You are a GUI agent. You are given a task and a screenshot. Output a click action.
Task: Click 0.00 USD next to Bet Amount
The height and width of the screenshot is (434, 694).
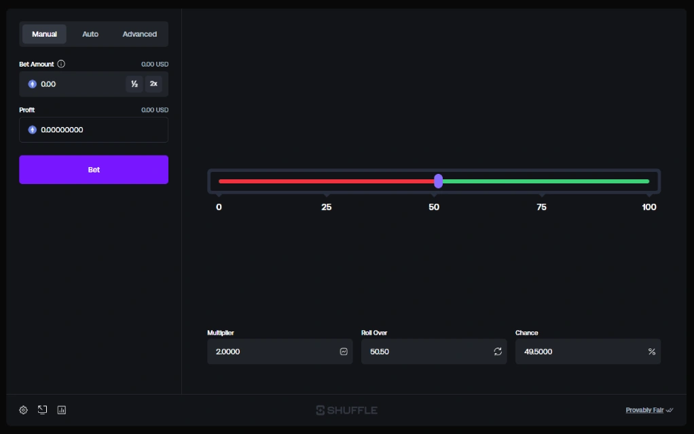click(x=155, y=65)
